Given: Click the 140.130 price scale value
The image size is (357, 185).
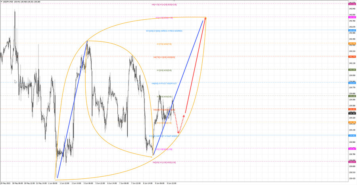Looking at the screenshot, I should coord(352,63).
